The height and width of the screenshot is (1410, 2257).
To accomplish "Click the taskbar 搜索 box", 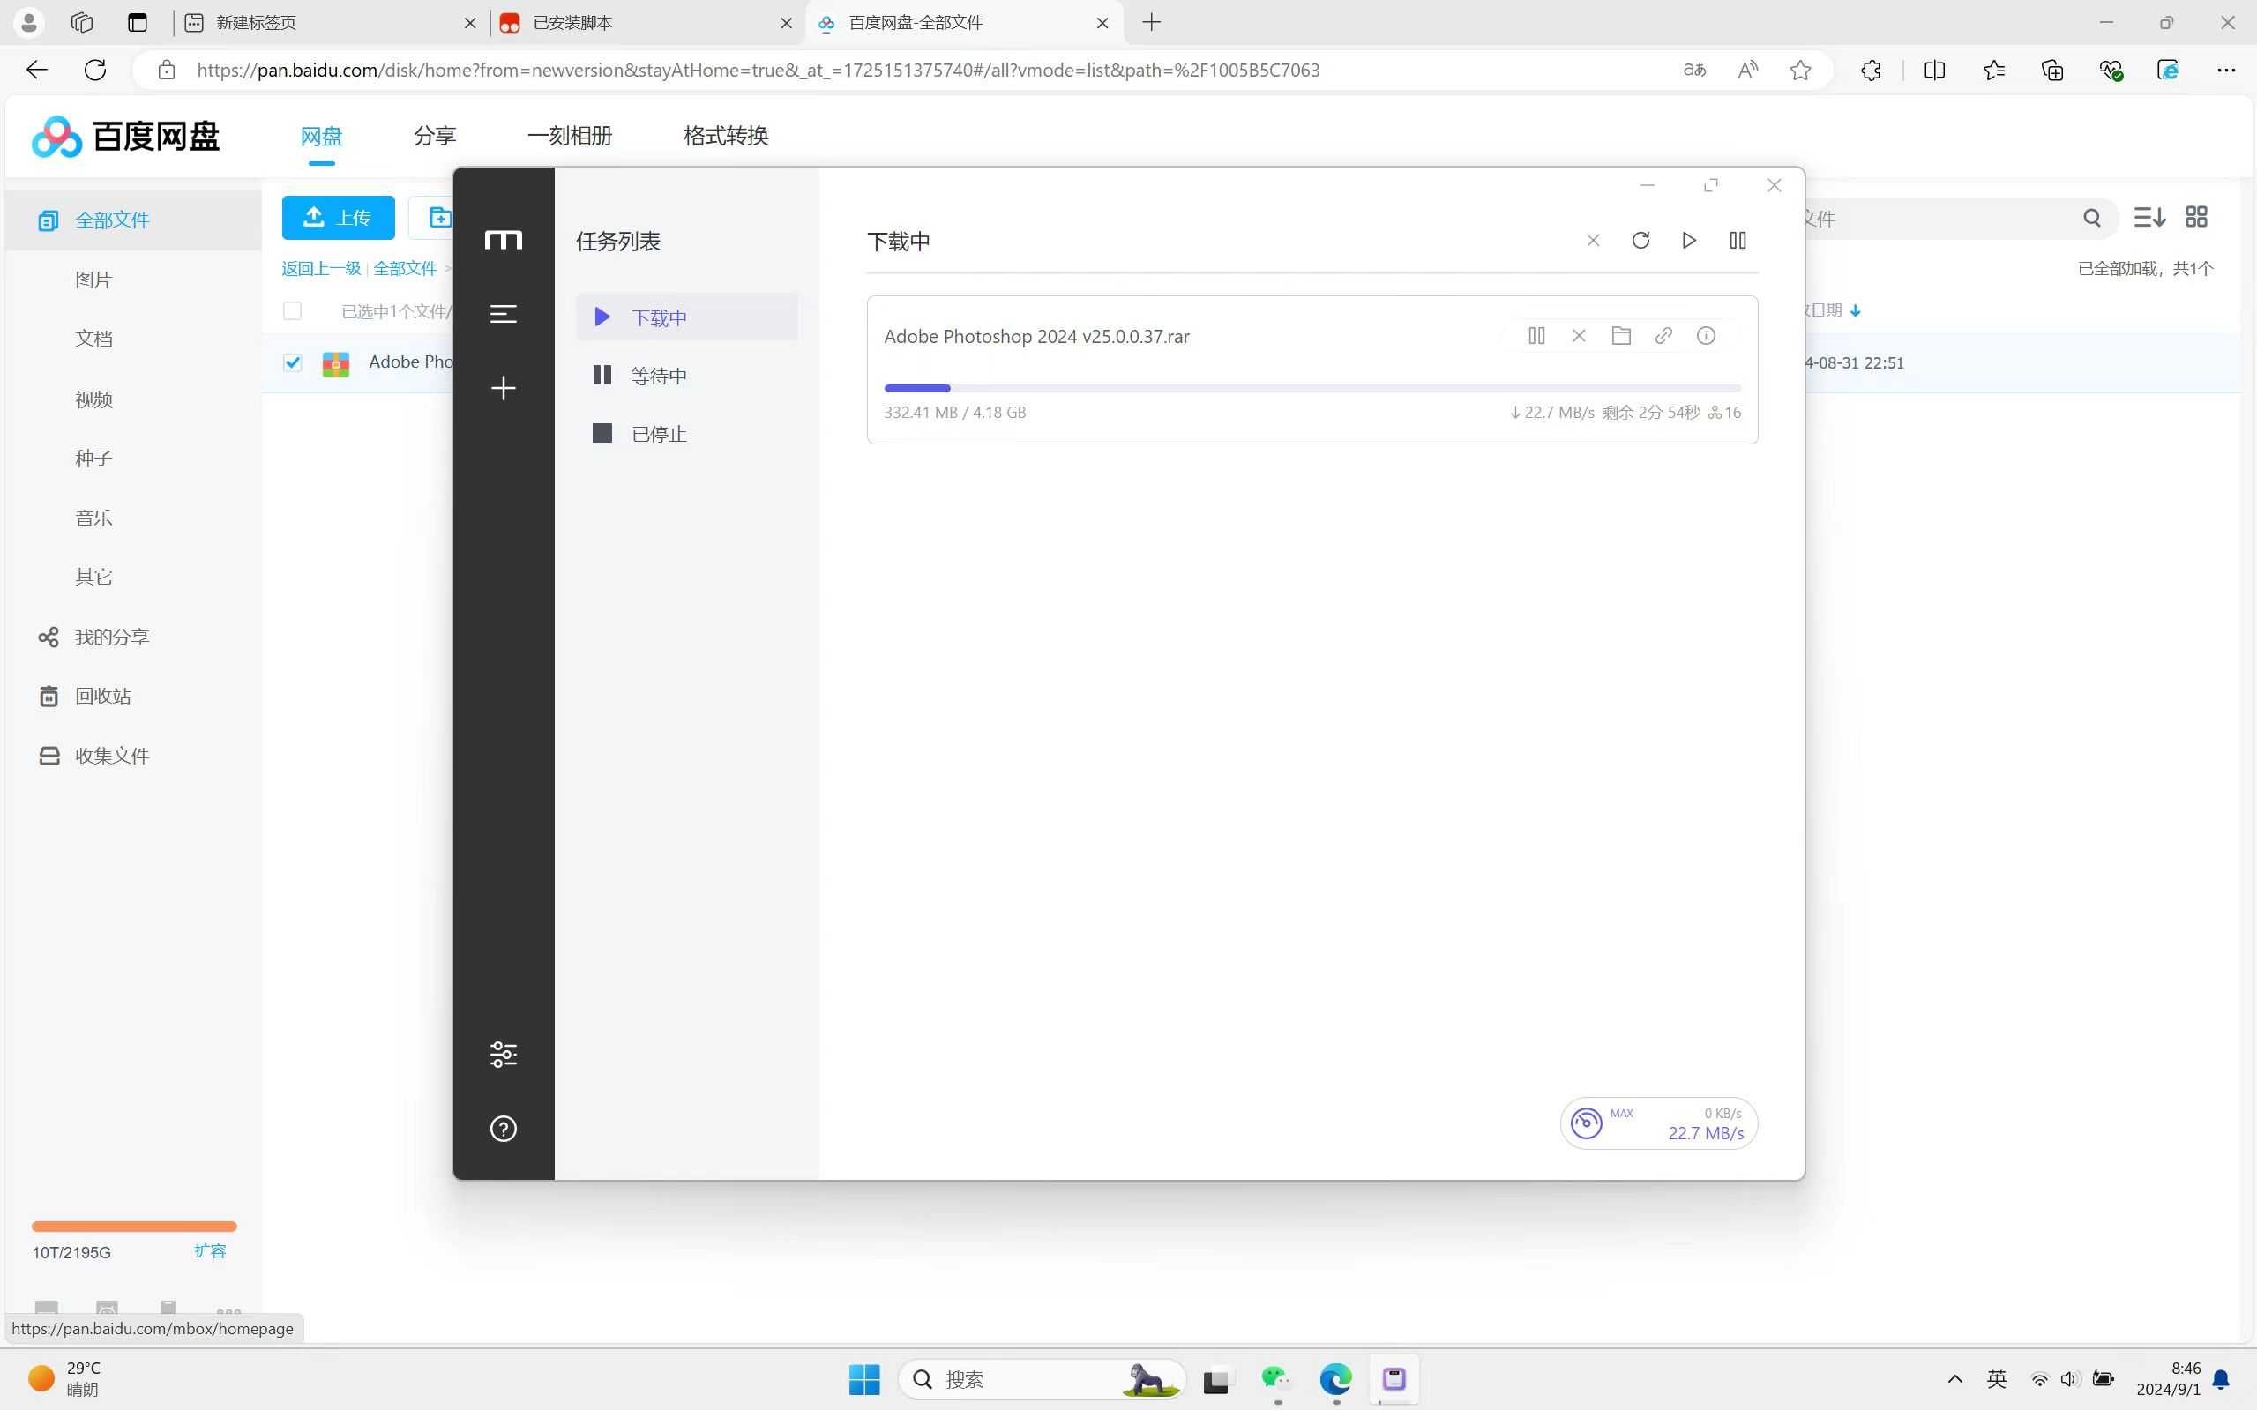I will [1042, 1379].
